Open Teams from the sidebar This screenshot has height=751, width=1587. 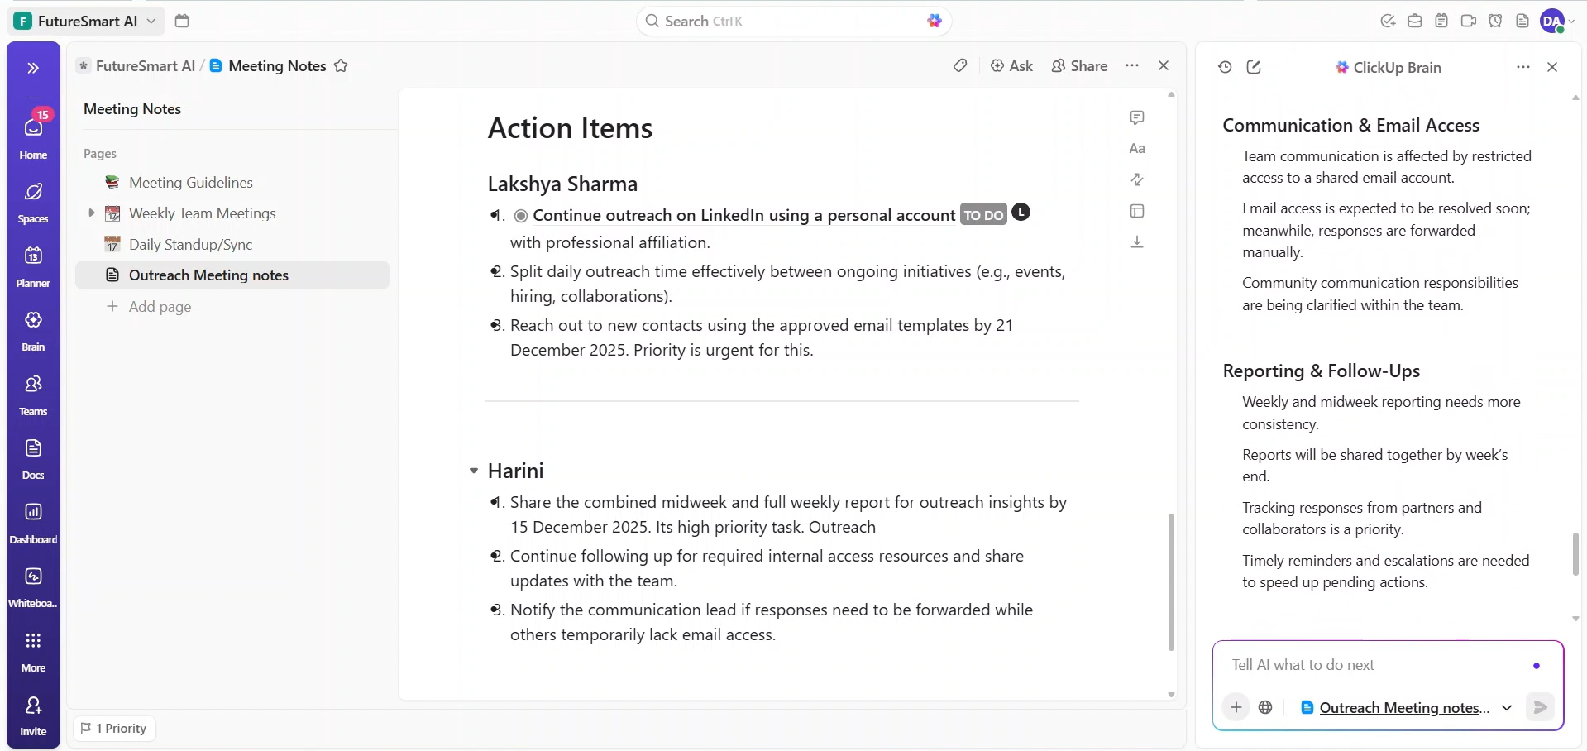pyautogui.click(x=33, y=395)
